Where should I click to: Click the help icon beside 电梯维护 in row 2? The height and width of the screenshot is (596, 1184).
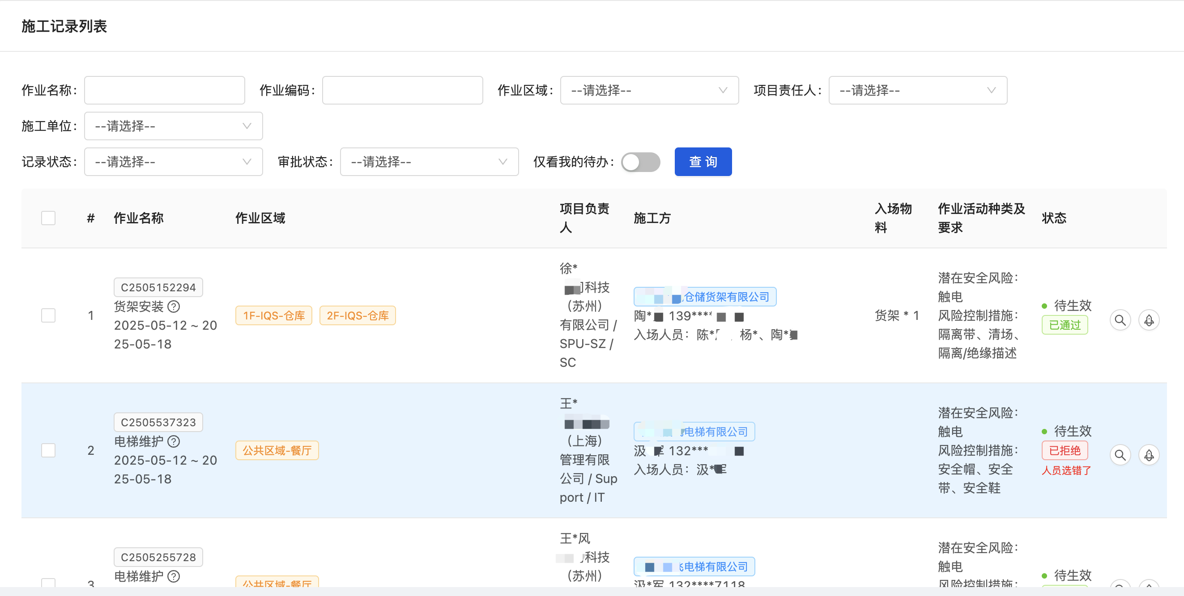click(174, 441)
